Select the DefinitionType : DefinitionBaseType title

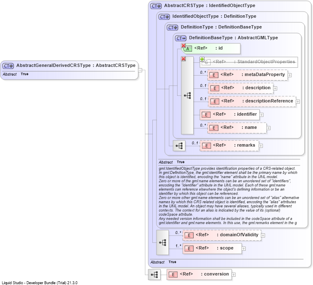point(221,27)
